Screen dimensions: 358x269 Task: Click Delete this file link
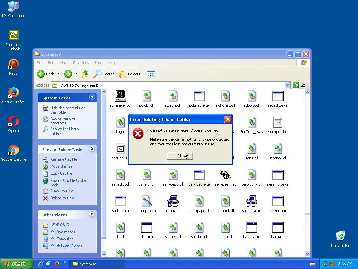click(62, 198)
